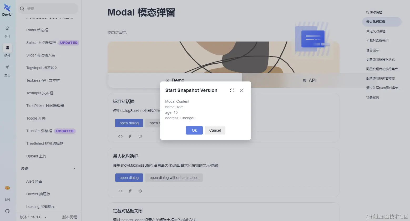Go to Upload 上传 page
Image resolution: width=410 pixels, height=221 pixels.
click(36, 156)
